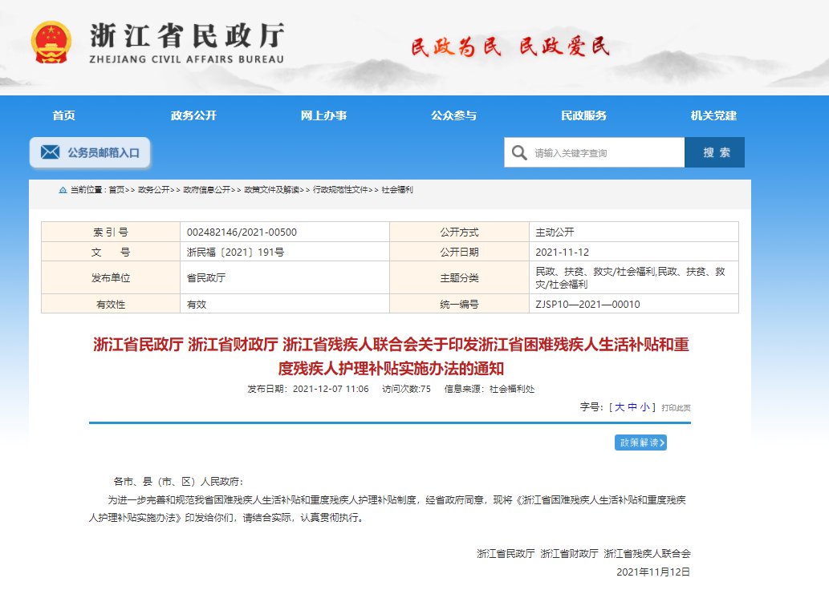Image resolution: width=829 pixels, height=590 pixels.
Task: Navigate to 机关党建 section
Action: click(x=713, y=115)
